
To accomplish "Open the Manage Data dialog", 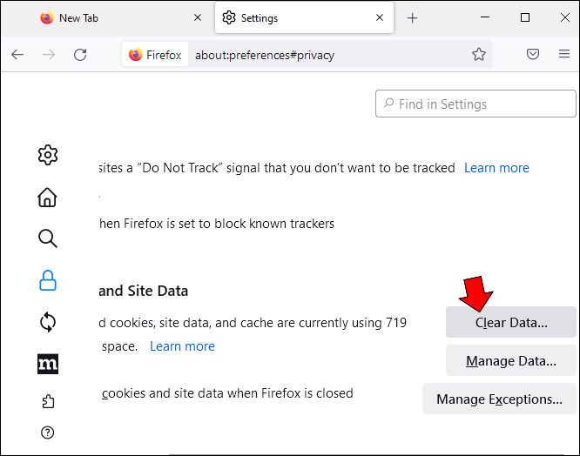I will point(511,361).
